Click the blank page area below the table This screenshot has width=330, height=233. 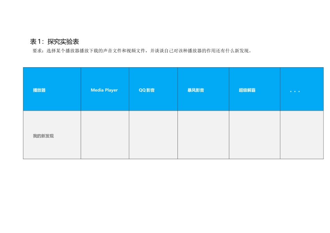click(x=165, y=194)
